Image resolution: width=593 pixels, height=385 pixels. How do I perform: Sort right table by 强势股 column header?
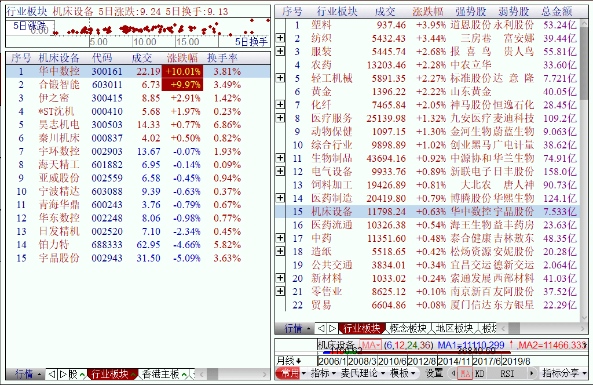pos(470,12)
